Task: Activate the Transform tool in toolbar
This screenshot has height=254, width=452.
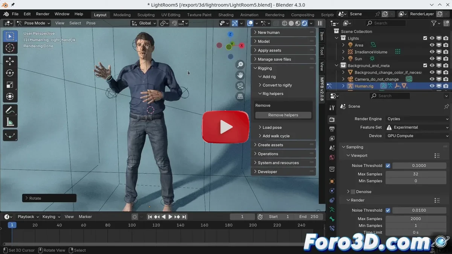Action: (10, 96)
